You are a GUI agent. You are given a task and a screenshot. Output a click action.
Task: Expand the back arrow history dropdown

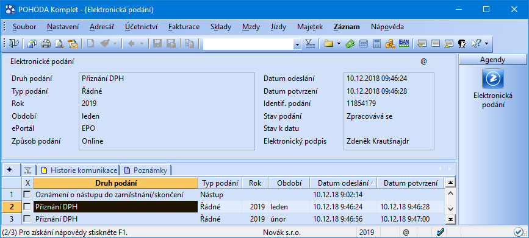pos(142,43)
